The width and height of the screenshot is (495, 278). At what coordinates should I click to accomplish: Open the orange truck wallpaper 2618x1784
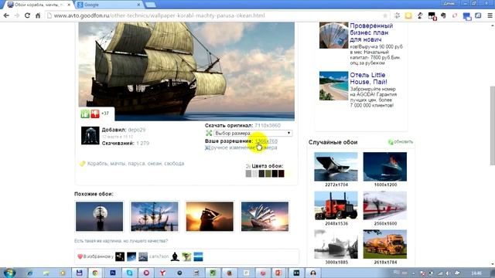[385, 244]
